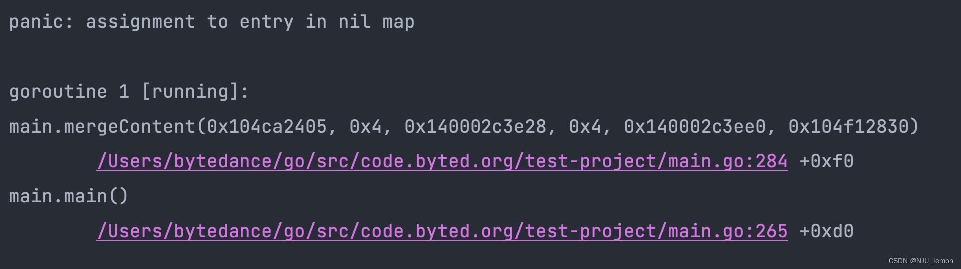This screenshot has width=961, height=269.
Task: Click the +0xf0 offset text
Action: coord(826,161)
